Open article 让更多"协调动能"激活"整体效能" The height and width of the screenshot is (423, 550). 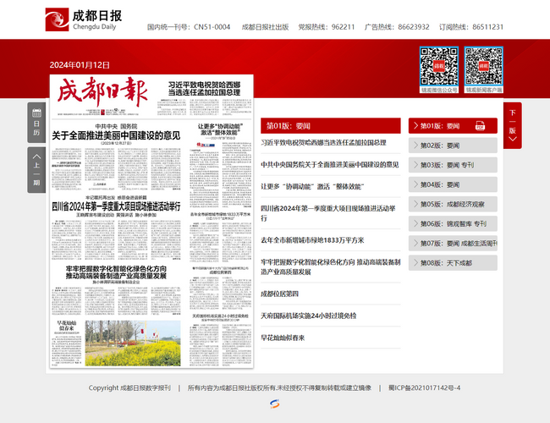[311, 185]
